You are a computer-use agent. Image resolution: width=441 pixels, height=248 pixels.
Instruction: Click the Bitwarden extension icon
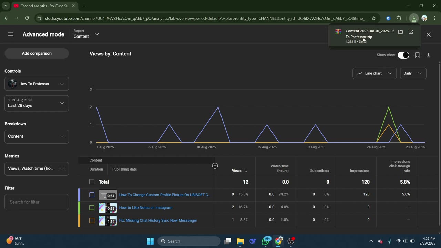tap(388, 18)
